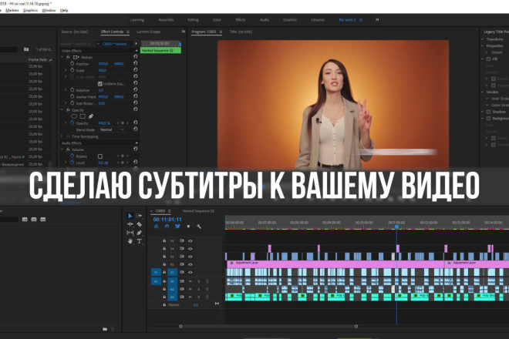Select the Slip tool
The height and width of the screenshot is (339, 509).
click(x=130, y=233)
